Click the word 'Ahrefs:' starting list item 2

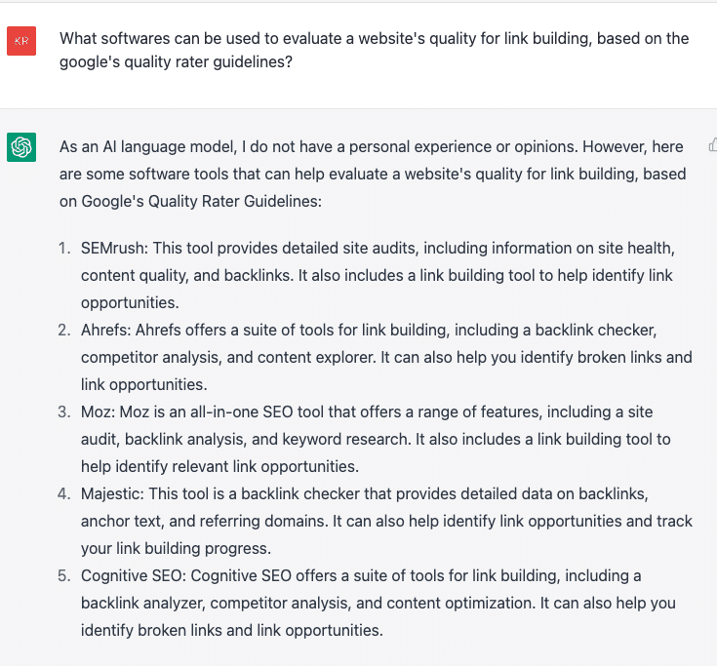coord(109,330)
